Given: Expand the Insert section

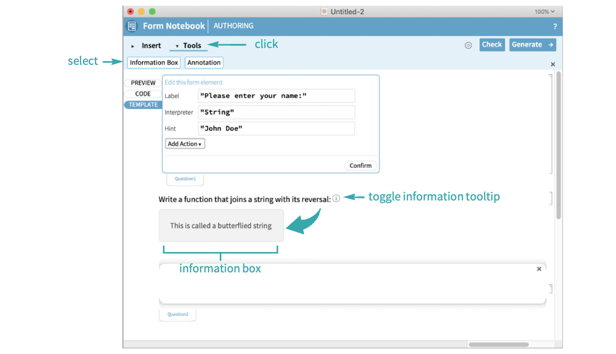Looking at the screenshot, I should pos(146,45).
